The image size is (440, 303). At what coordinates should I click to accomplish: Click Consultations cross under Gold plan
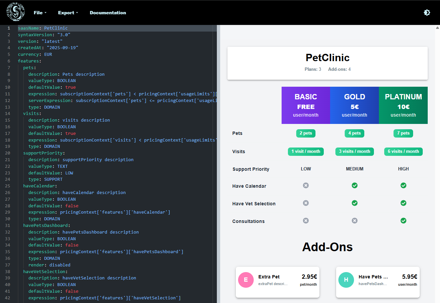click(x=354, y=221)
